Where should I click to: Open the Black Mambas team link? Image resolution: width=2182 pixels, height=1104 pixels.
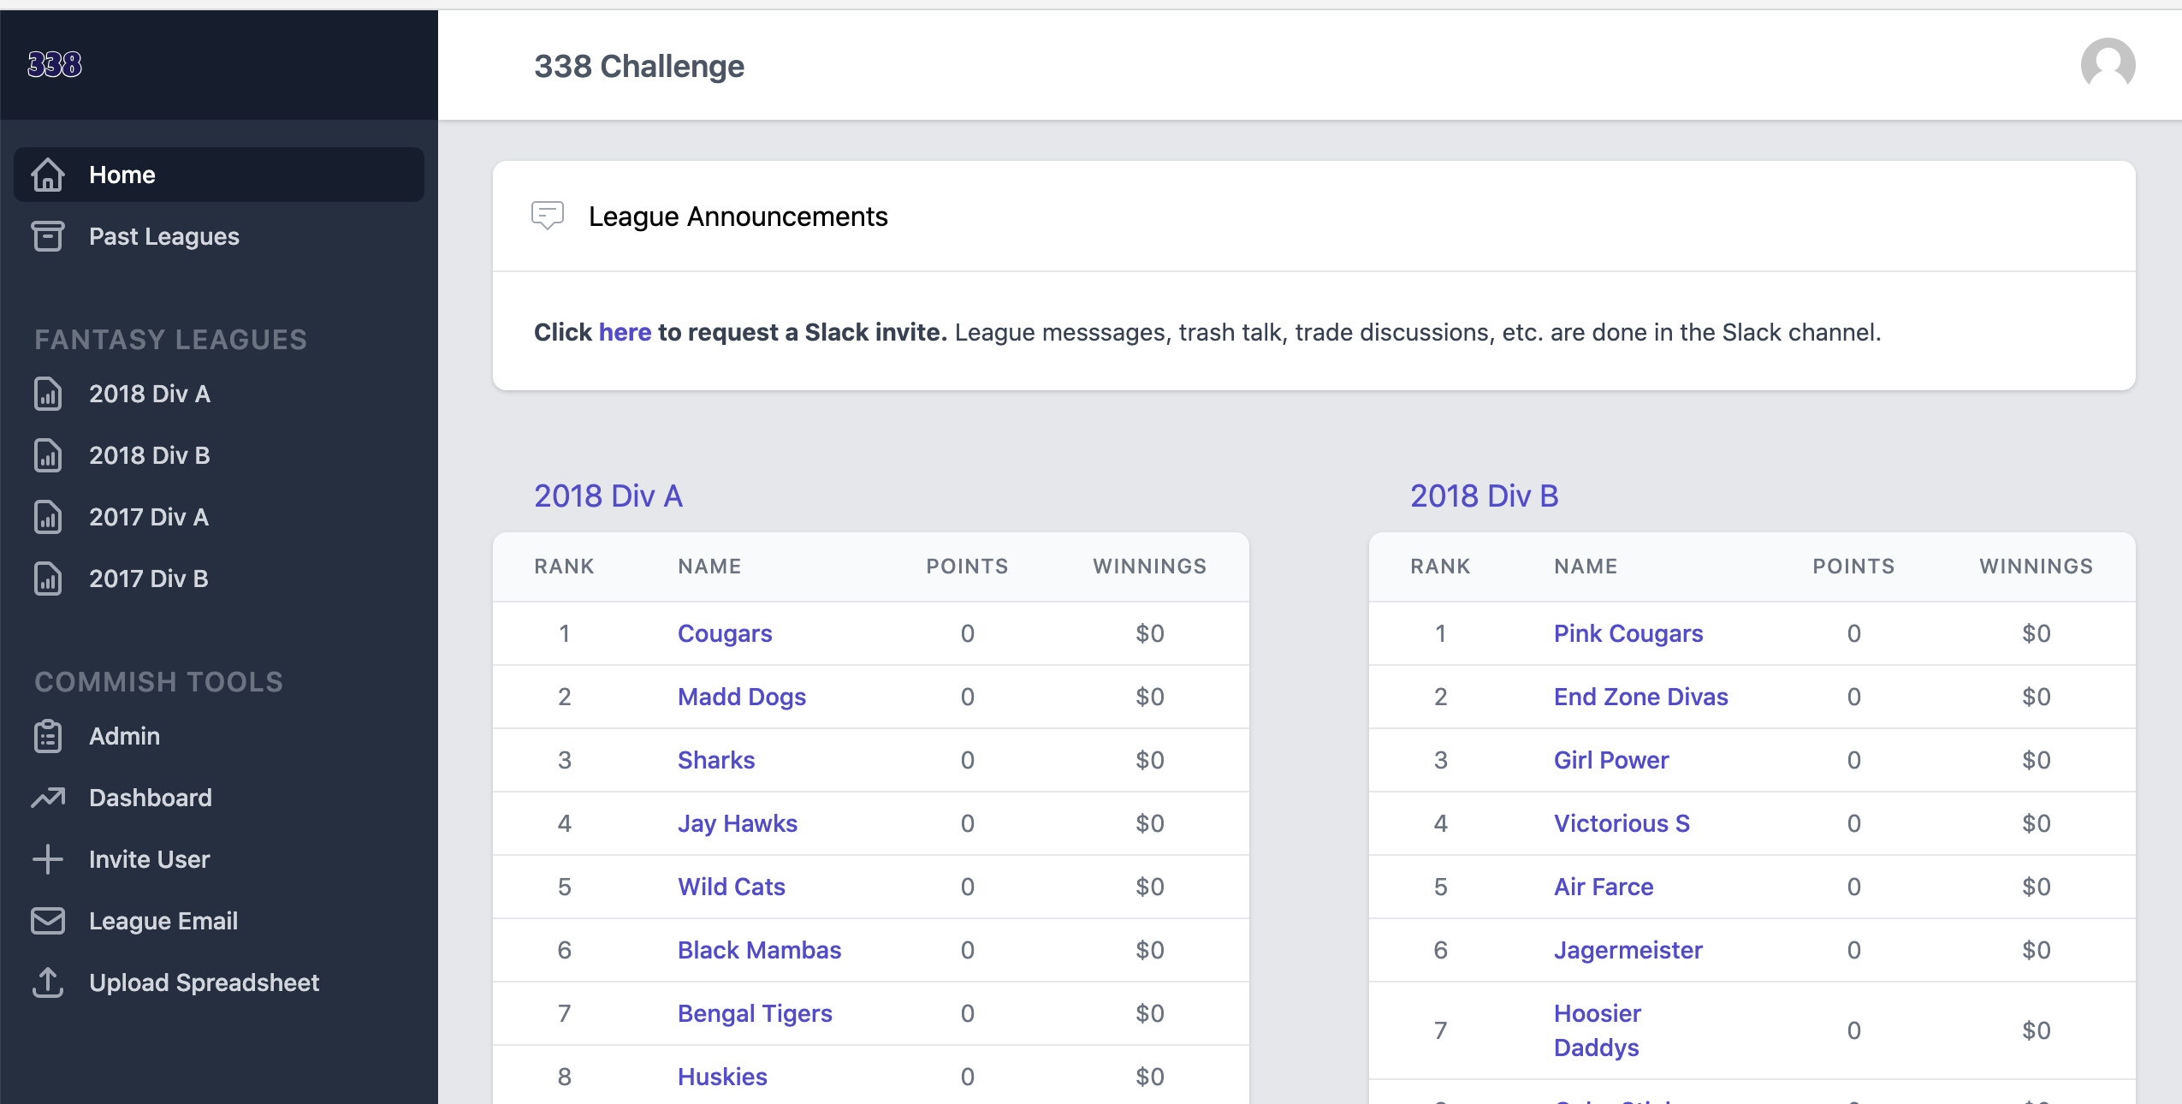(x=760, y=950)
